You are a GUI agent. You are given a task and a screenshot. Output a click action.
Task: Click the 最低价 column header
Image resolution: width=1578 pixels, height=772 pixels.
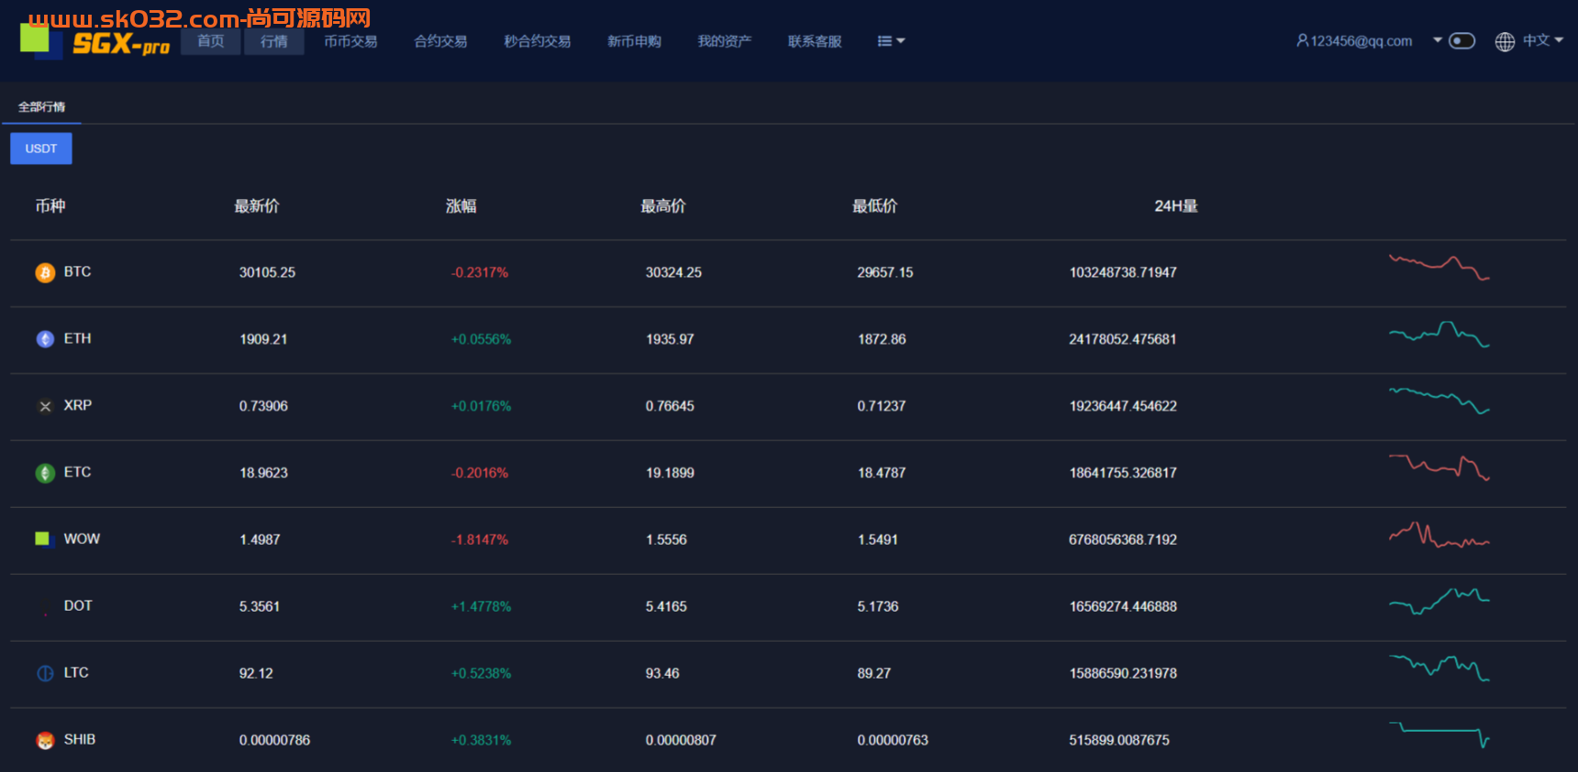[875, 206]
